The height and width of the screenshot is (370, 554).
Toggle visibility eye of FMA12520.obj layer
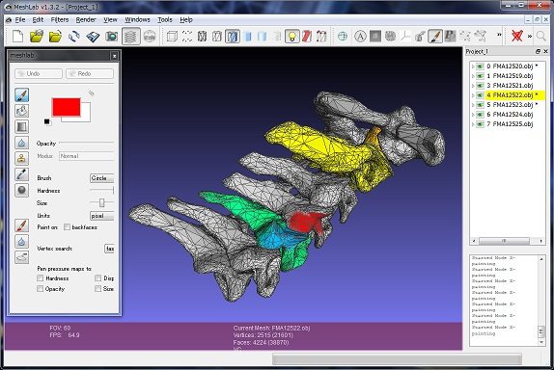coord(480,66)
